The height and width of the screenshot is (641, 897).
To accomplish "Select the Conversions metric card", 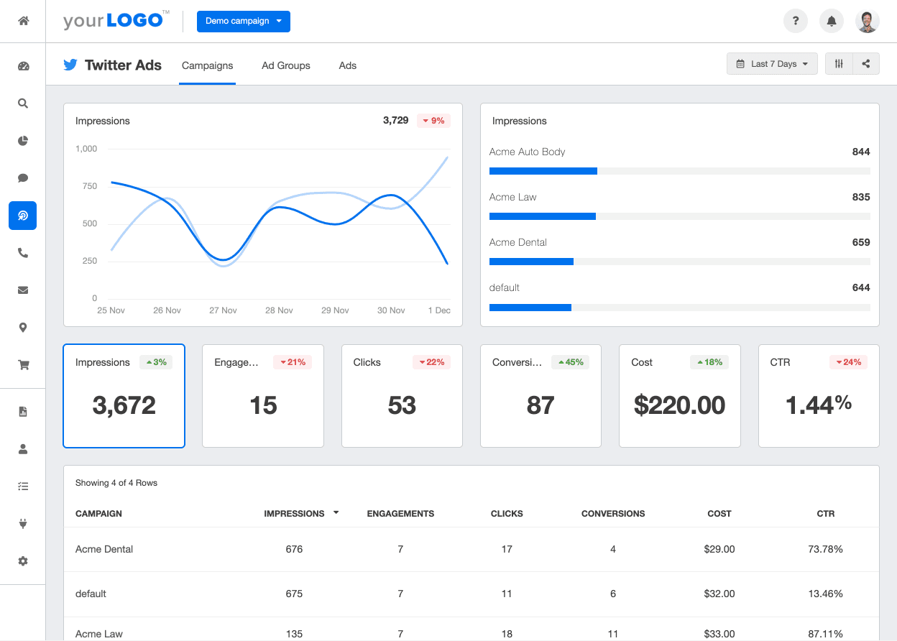I will (x=540, y=396).
